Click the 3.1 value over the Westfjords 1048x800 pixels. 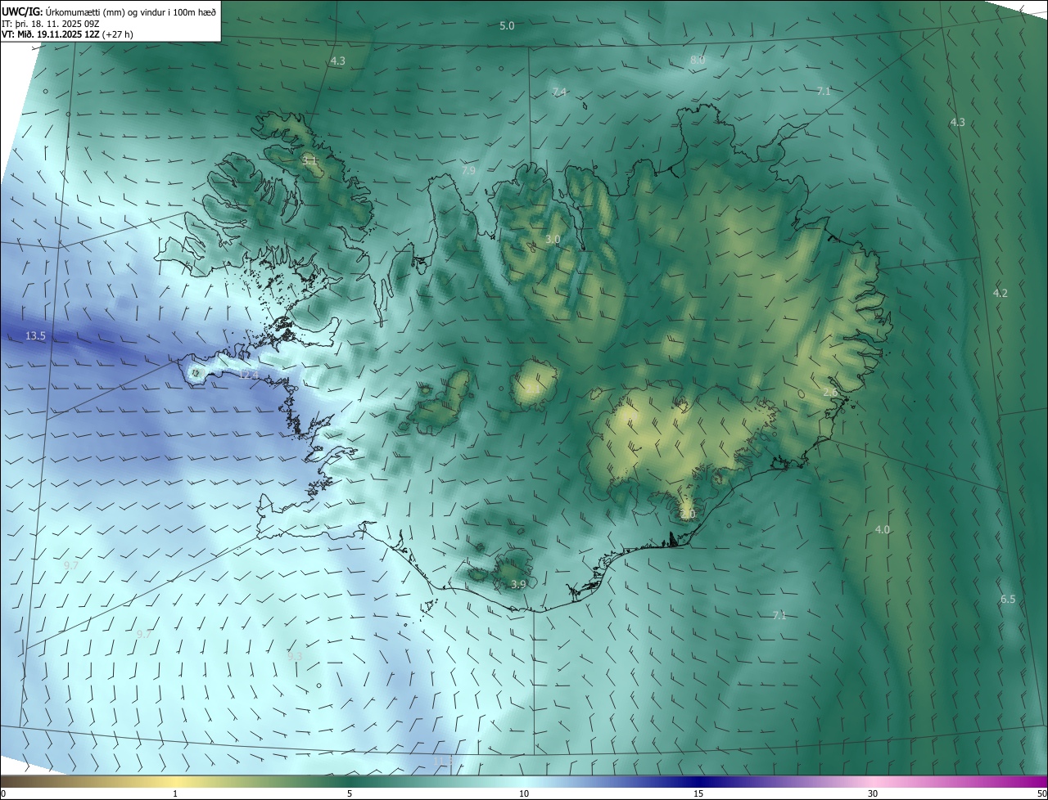(309, 160)
